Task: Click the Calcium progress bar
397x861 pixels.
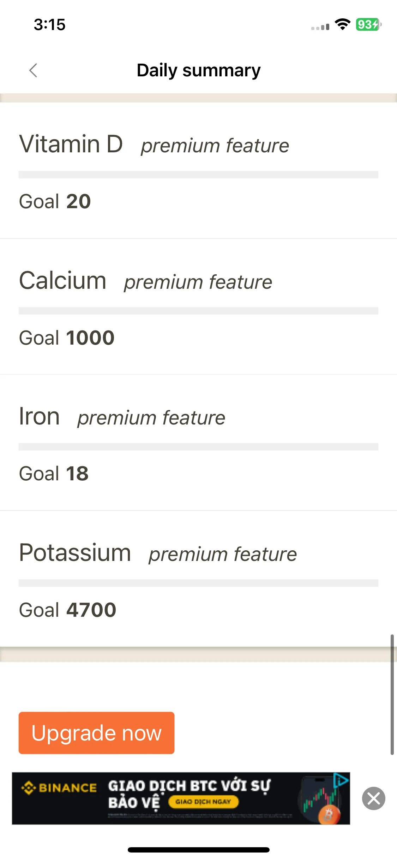Action: point(198,311)
